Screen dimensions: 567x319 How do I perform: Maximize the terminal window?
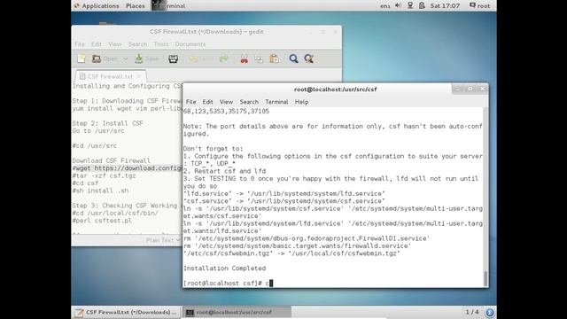470,89
